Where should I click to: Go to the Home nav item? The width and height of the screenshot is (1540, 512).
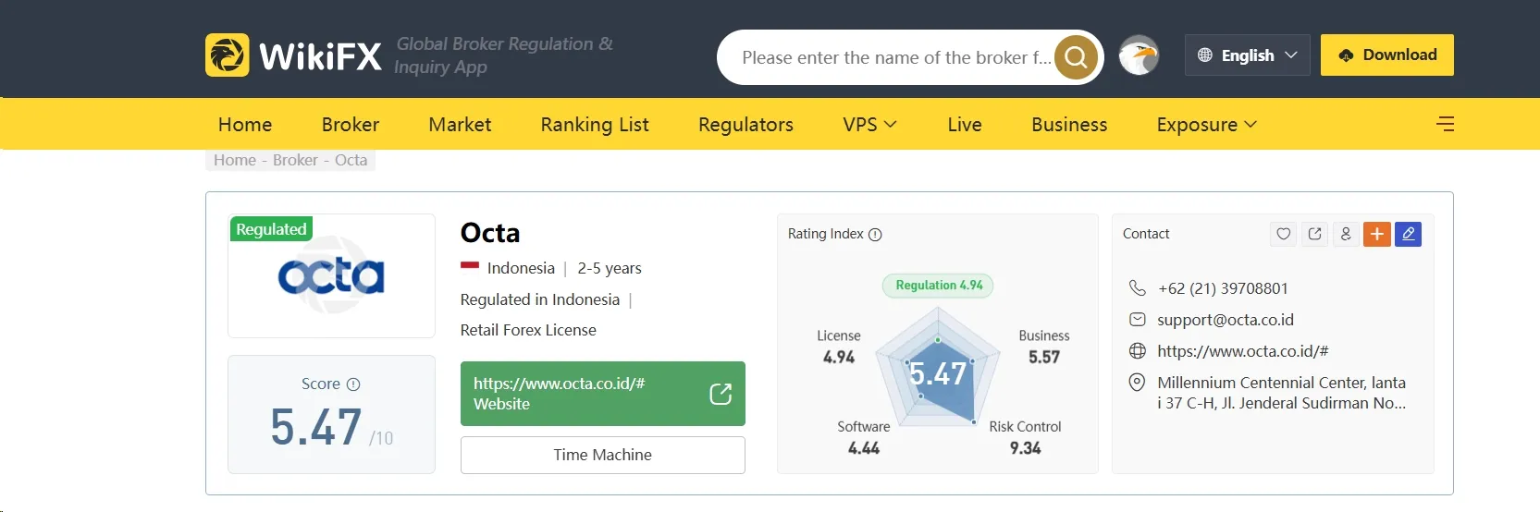tap(245, 124)
